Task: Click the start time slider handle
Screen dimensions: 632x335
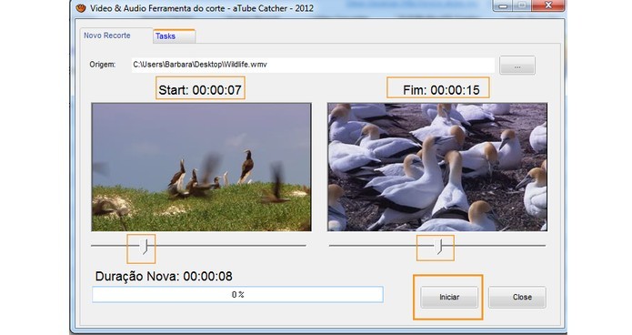Action: point(145,246)
